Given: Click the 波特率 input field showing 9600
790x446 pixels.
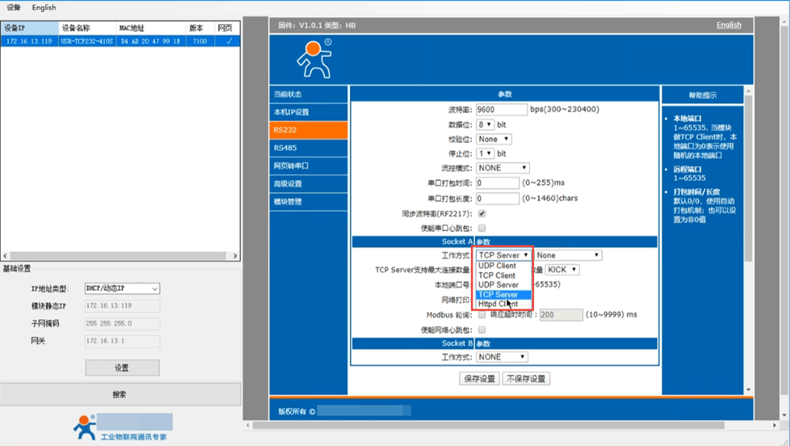Looking at the screenshot, I should coord(502,109).
